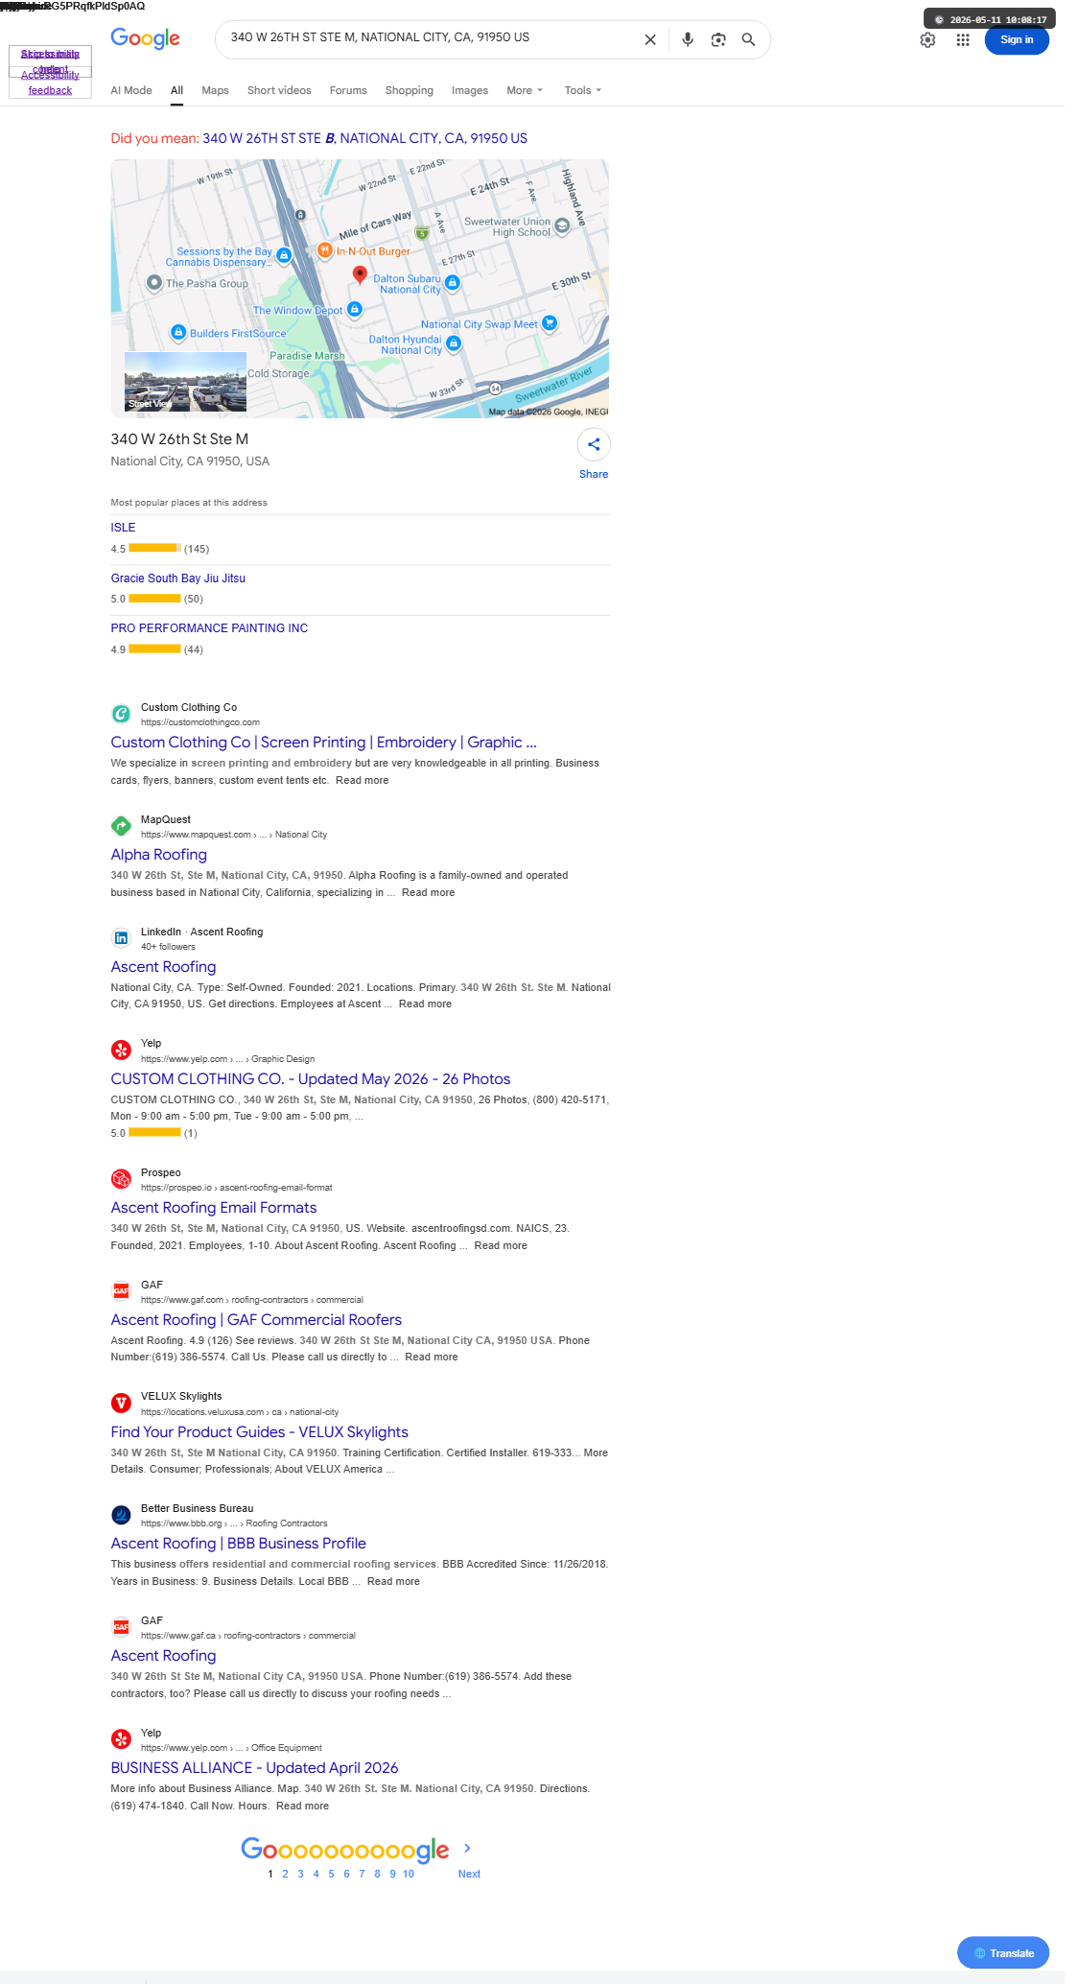The width and height of the screenshot is (1078, 1984).
Task: Clear the search box with X icon
Action: click(x=650, y=39)
